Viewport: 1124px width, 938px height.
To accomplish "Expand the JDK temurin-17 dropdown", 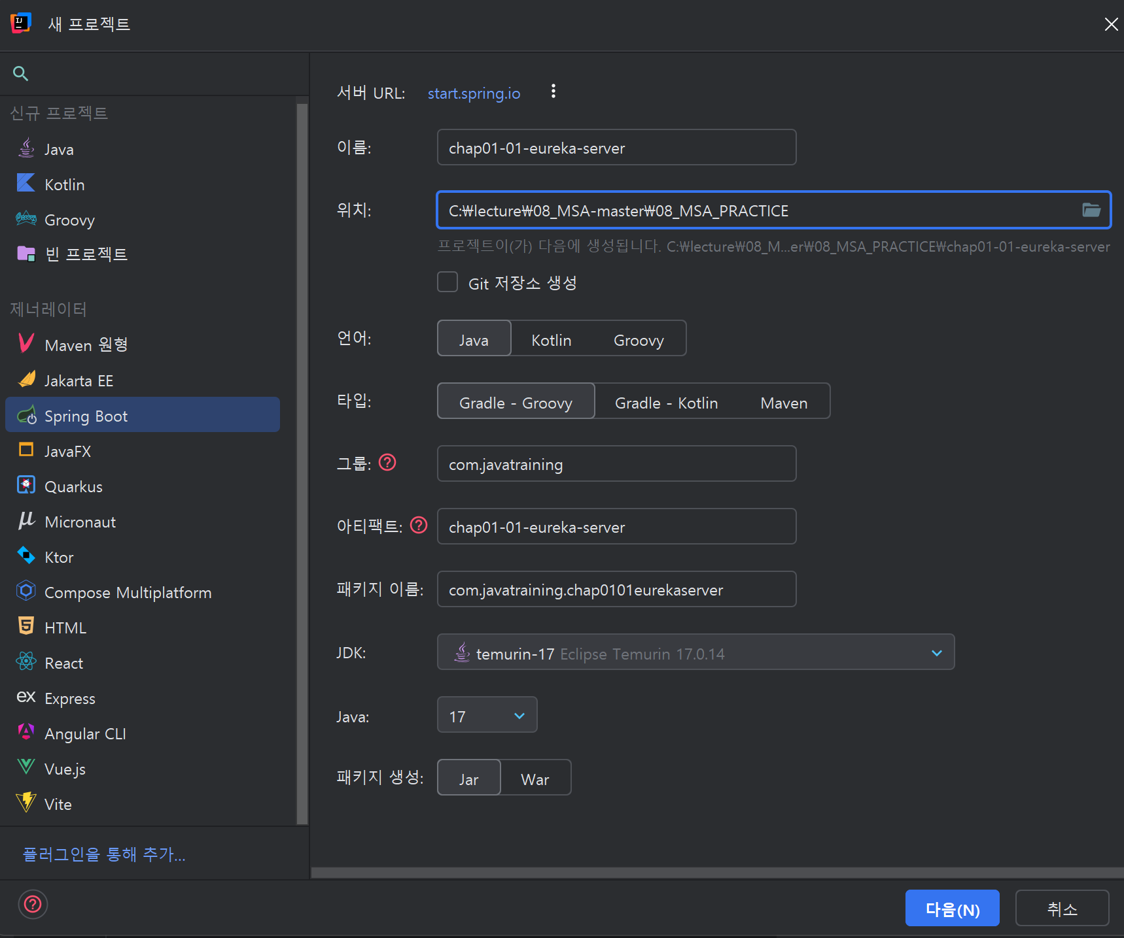I will pos(696,652).
